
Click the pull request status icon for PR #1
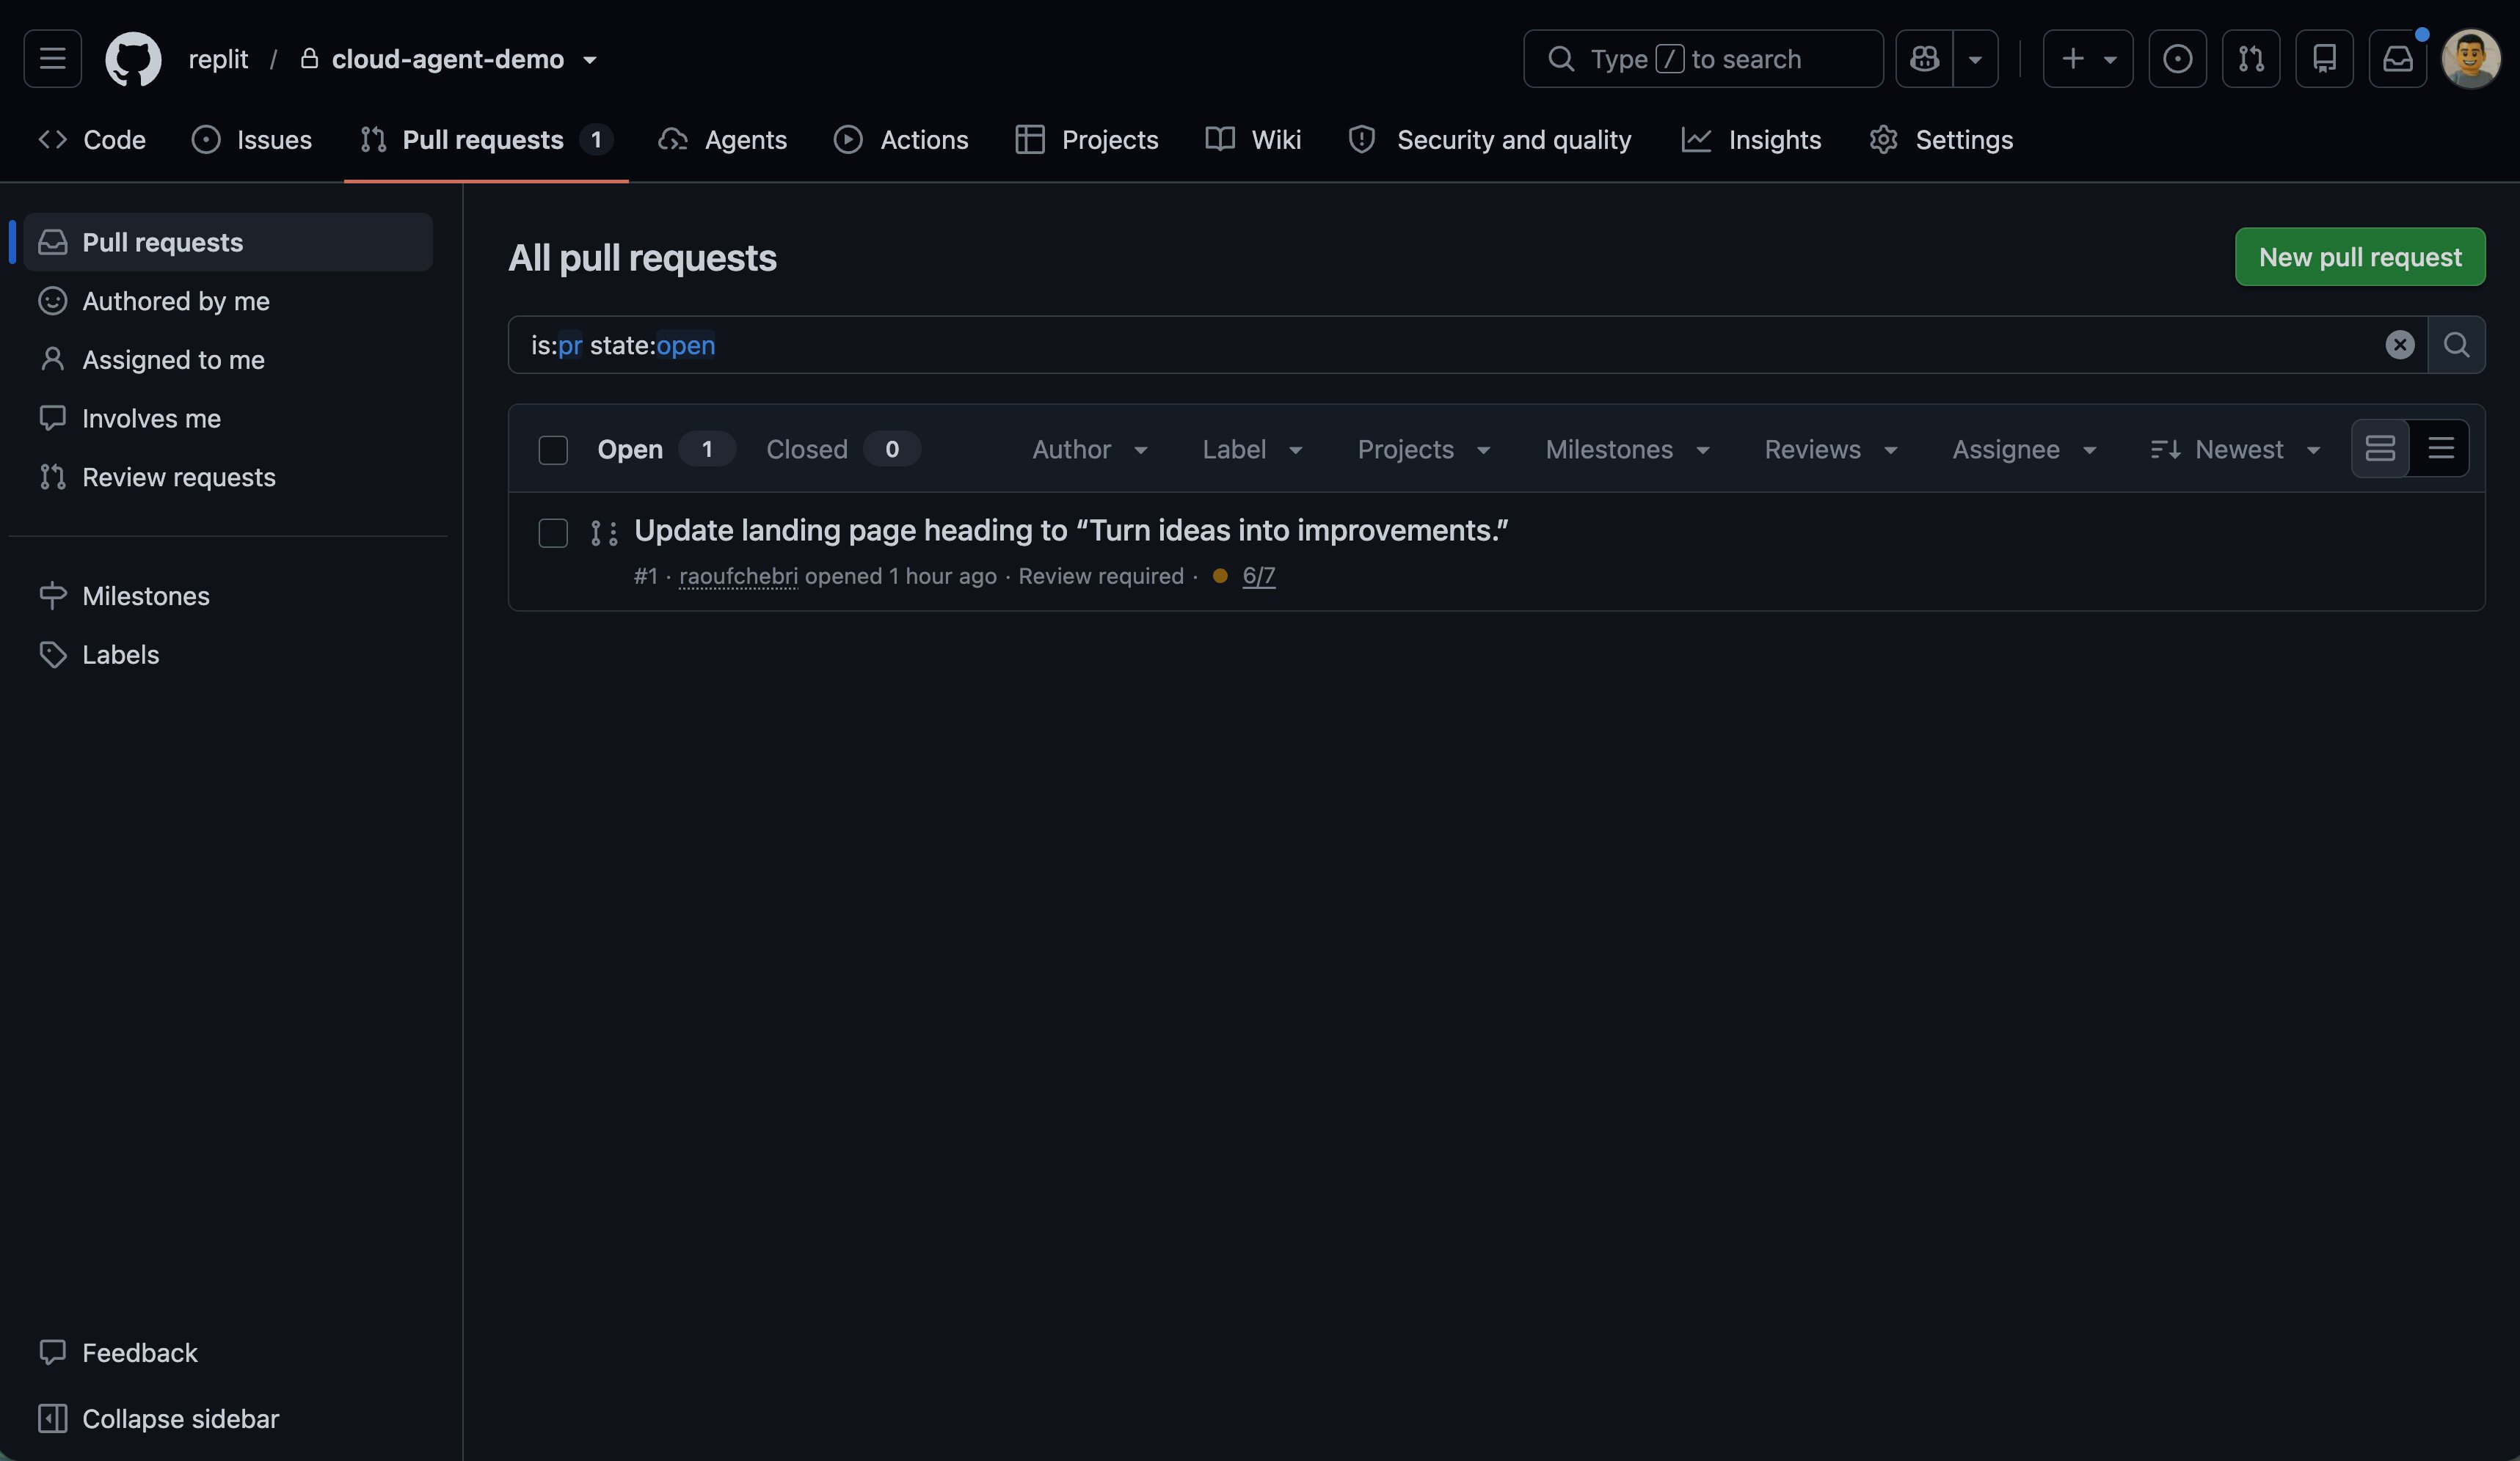coord(604,534)
